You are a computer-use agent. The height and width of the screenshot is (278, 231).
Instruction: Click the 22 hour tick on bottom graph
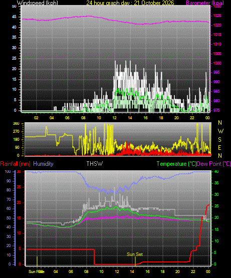(193, 271)
